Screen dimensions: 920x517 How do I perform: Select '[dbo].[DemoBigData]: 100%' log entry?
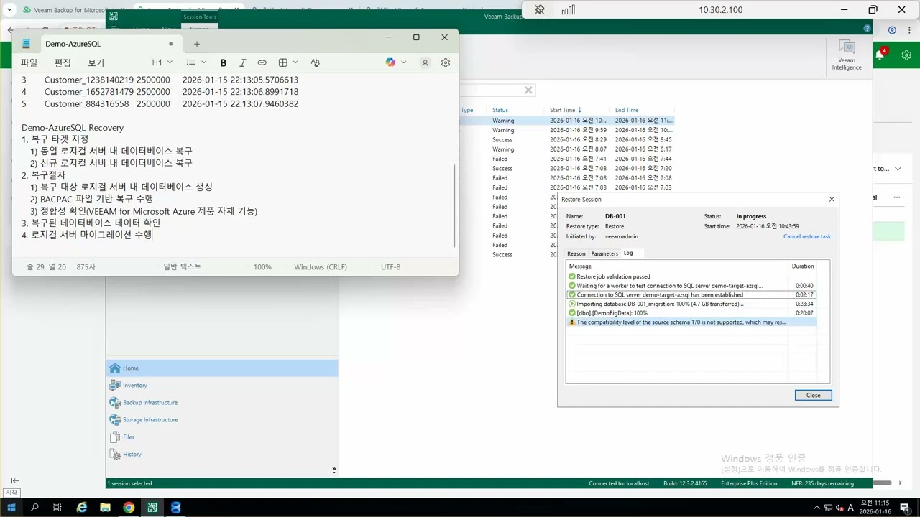[x=691, y=313]
